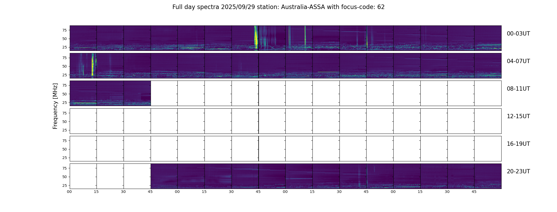Click the '75' frequency tick of top row
This screenshot has width=557, height=212.
click(x=64, y=30)
